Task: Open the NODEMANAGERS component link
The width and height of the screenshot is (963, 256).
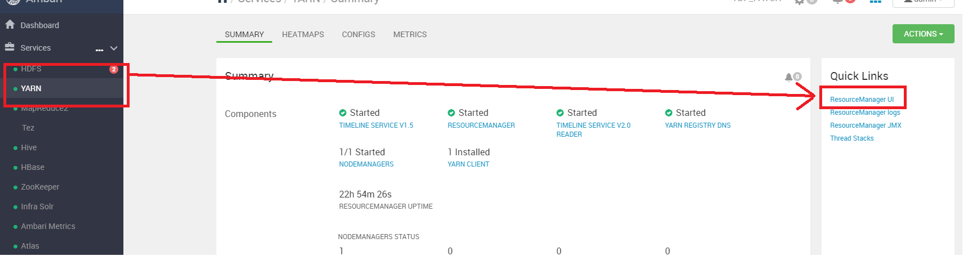Action: click(366, 164)
